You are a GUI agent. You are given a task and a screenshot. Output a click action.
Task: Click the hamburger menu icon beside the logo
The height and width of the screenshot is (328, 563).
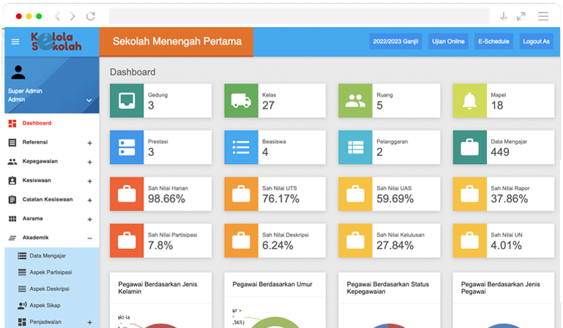pyautogui.click(x=15, y=42)
